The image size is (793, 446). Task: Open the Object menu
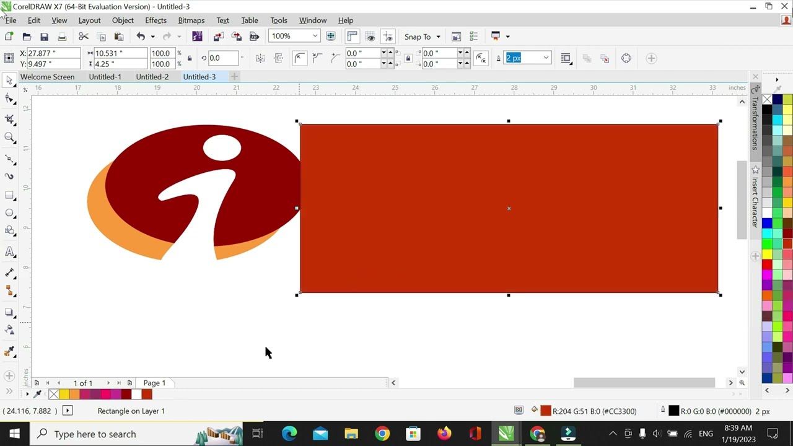click(123, 20)
